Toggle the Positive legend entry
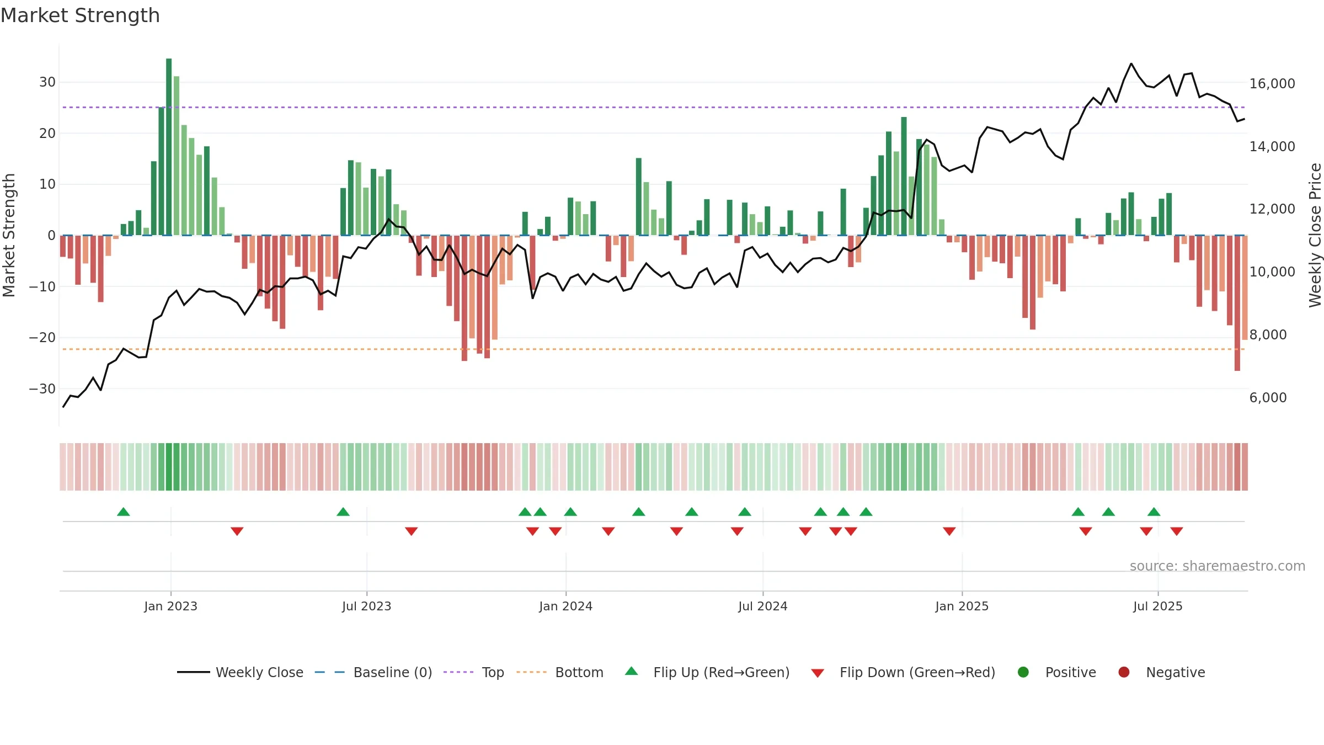Image resolution: width=1324 pixels, height=745 pixels. (x=1056, y=672)
